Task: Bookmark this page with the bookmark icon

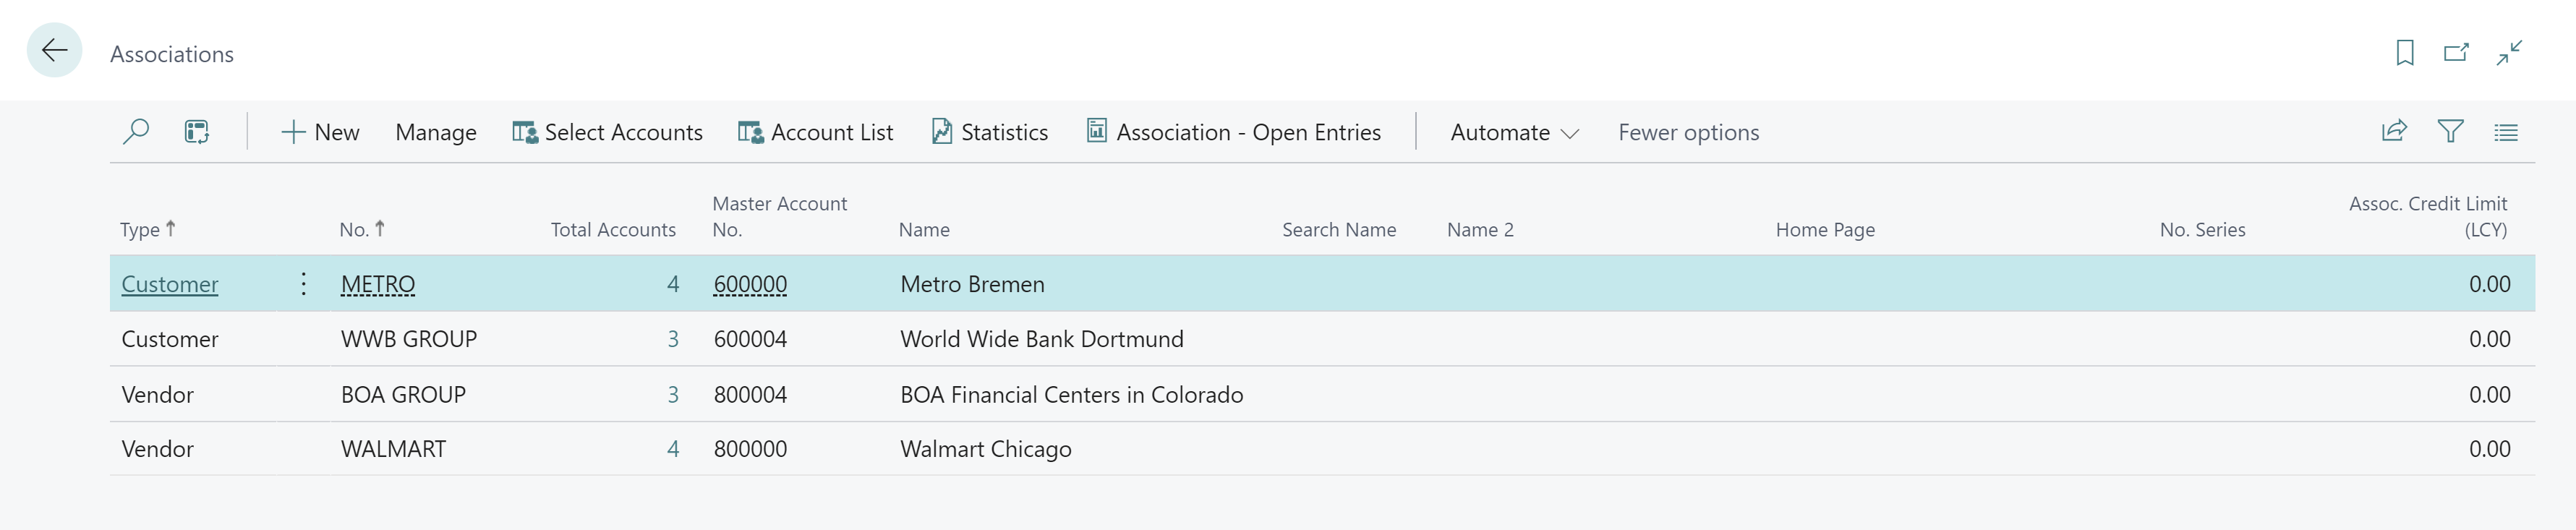Action: pos(2405,52)
